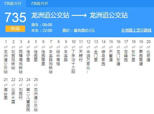
Task: Click transfer arrows icon under stop number 7
Action: [x=51, y=47]
